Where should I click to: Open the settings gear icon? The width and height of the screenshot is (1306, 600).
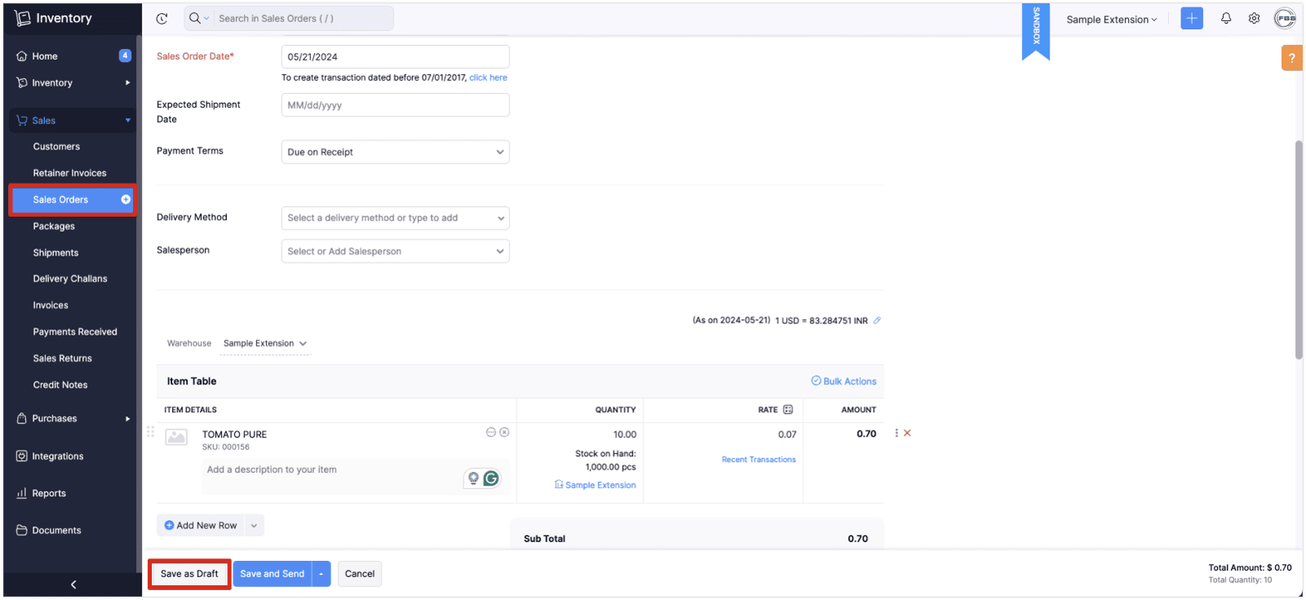(x=1254, y=18)
